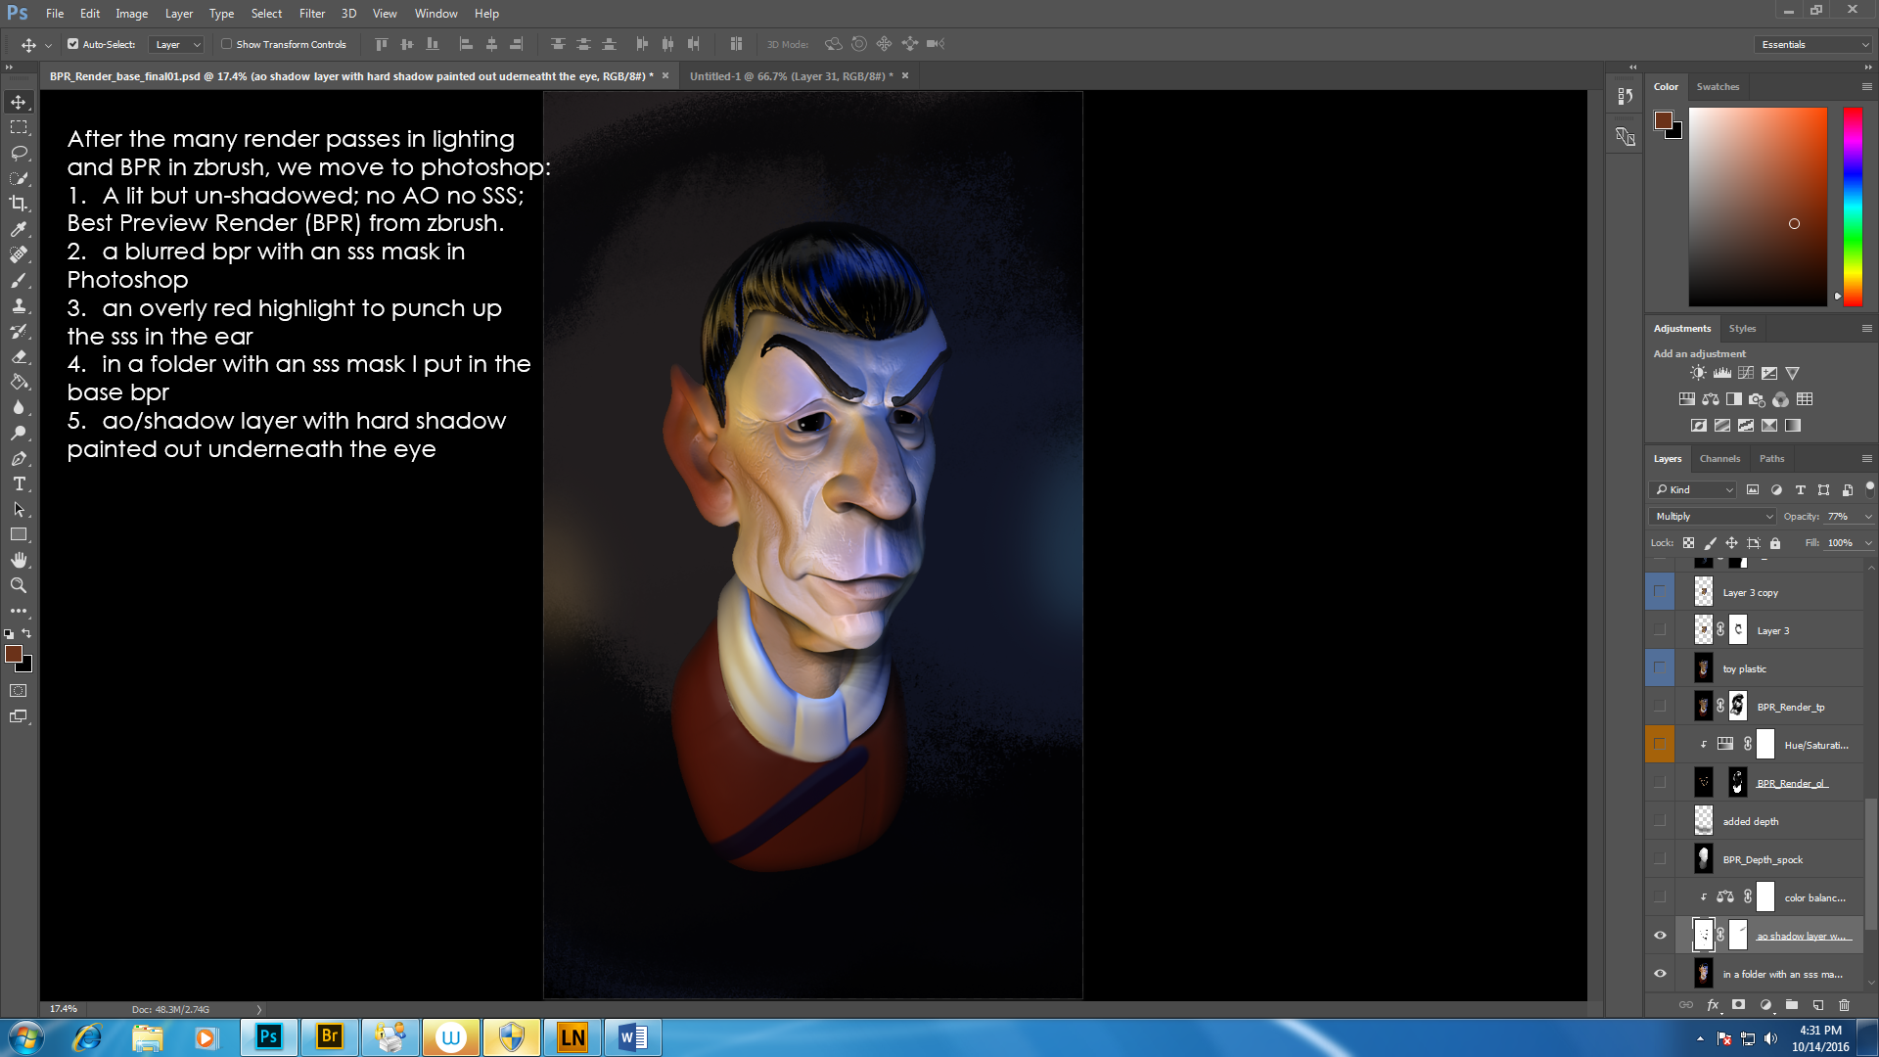Create a Hue/Saturation adjustment from Adjustments panel
Image resolution: width=1879 pixels, height=1057 pixels.
1686,399
